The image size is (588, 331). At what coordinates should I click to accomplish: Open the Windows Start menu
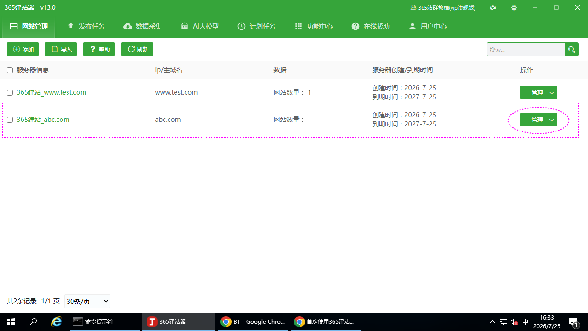point(11,322)
